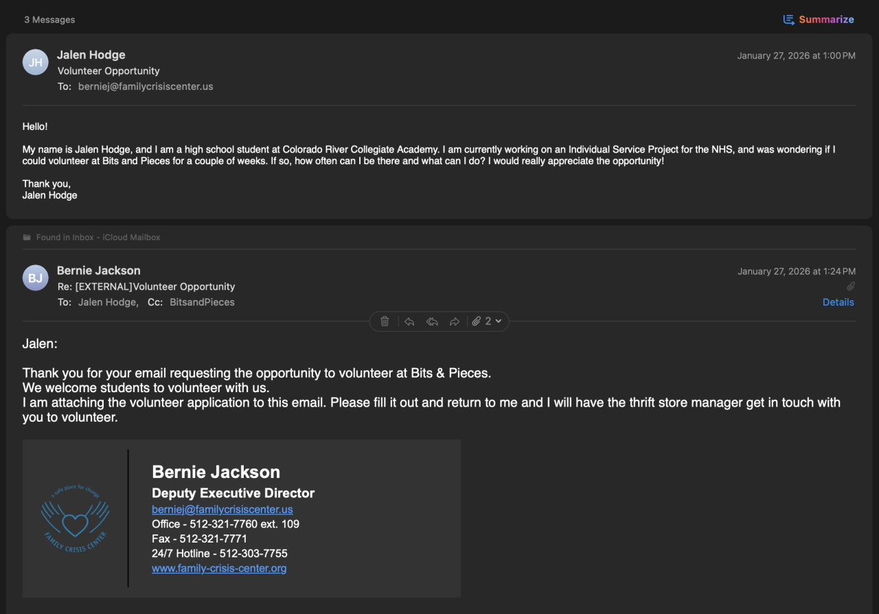The image size is (879, 614).
Task: Click the single-arrow Reply icon
Action: coord(409,321)
